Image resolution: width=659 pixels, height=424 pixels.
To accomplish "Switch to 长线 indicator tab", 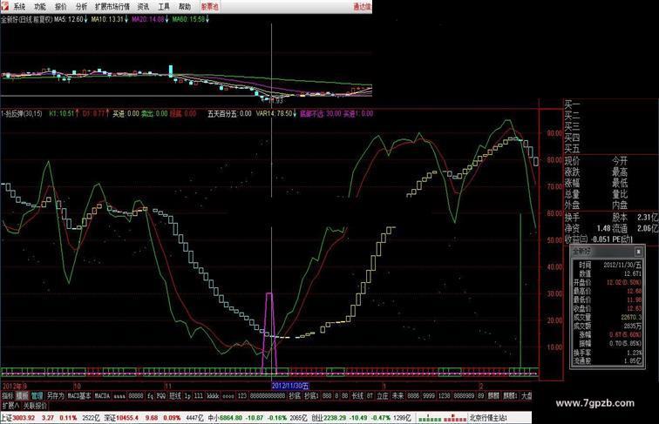I will tap(357, 395).
